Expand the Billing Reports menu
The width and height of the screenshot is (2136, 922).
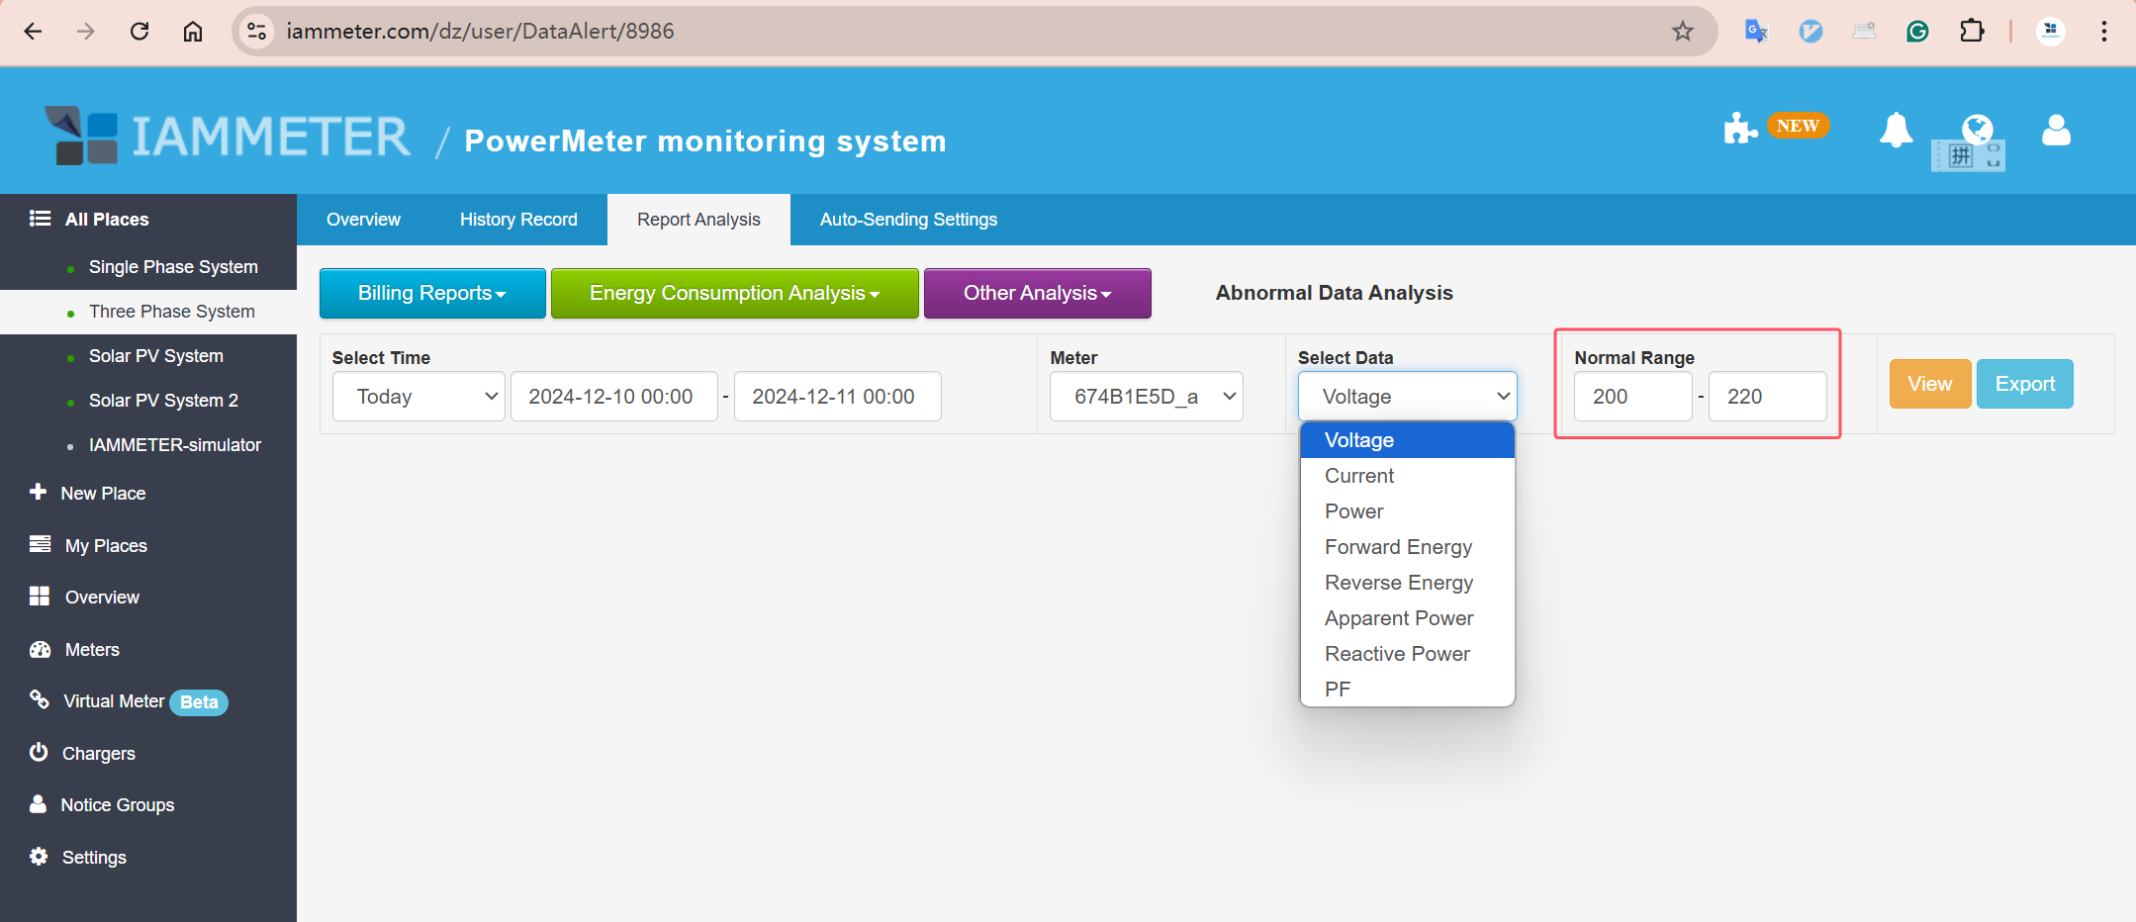click(432, 293)
